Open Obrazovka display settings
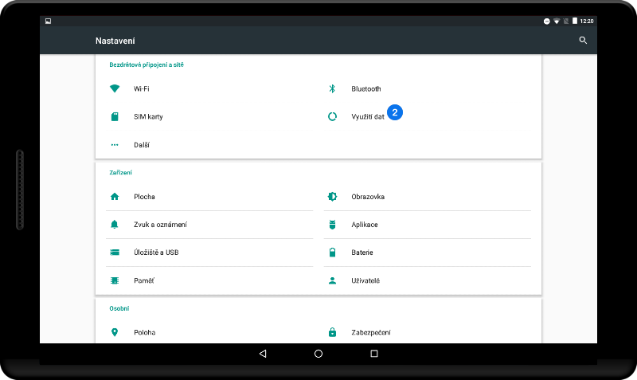The width and height of the screenshot is (637, 380). click(x=428, y=197)
